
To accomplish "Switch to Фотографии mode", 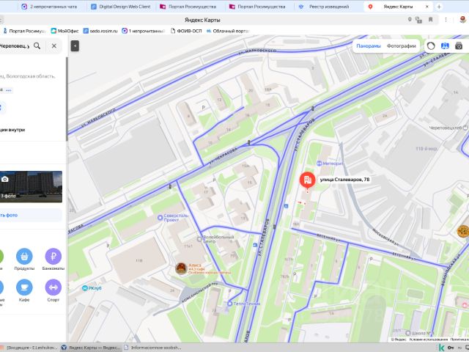I will click(401, 45).
